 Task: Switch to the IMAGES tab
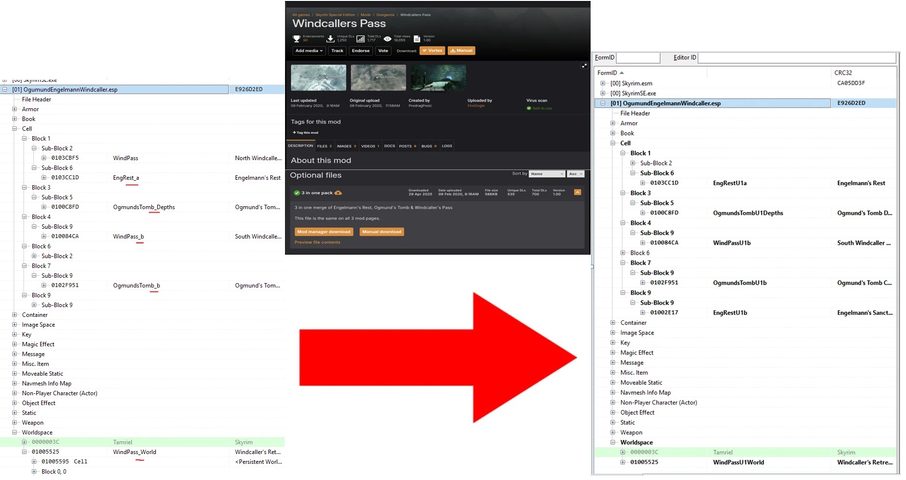coord(346,146)
